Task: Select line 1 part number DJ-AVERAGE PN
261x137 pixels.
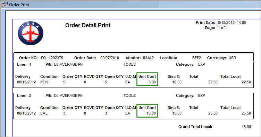Action: click(x=68, y=64)
